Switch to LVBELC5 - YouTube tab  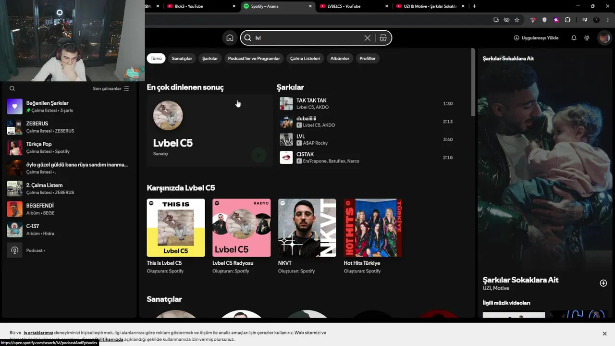[x=353, y=6]
